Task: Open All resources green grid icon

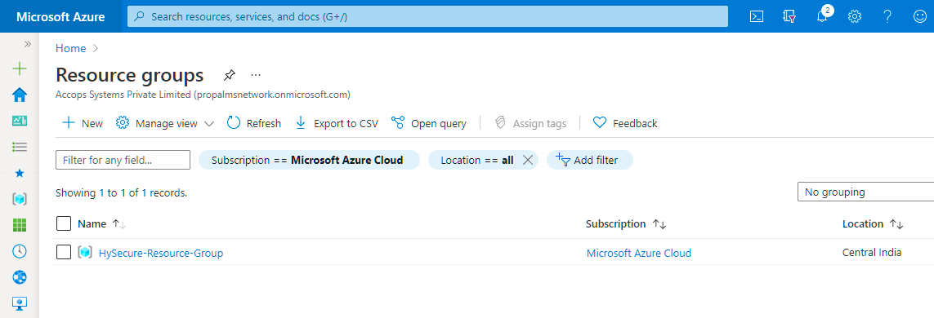Action: (x=20, y=225)
